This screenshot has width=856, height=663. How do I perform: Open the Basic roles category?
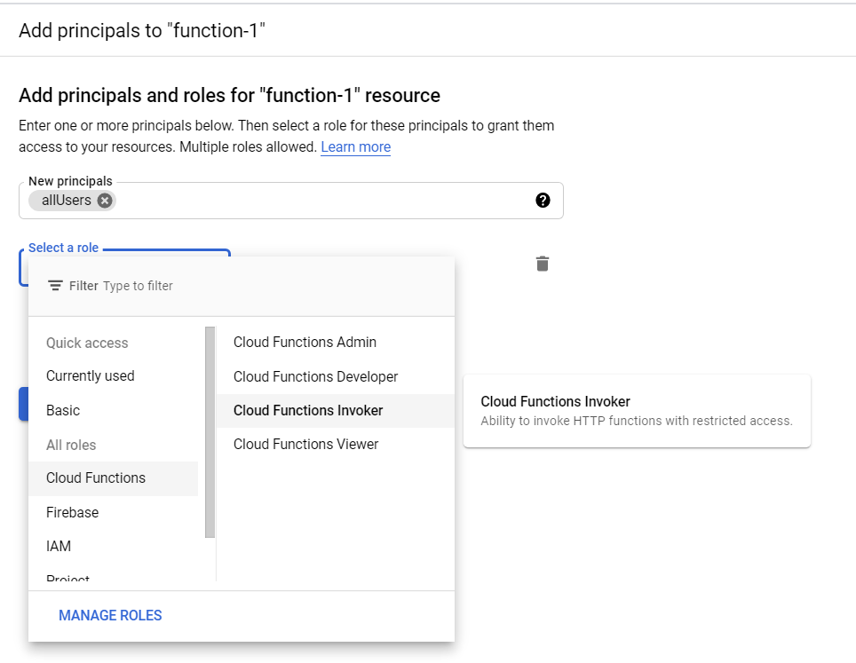[63, 410]
